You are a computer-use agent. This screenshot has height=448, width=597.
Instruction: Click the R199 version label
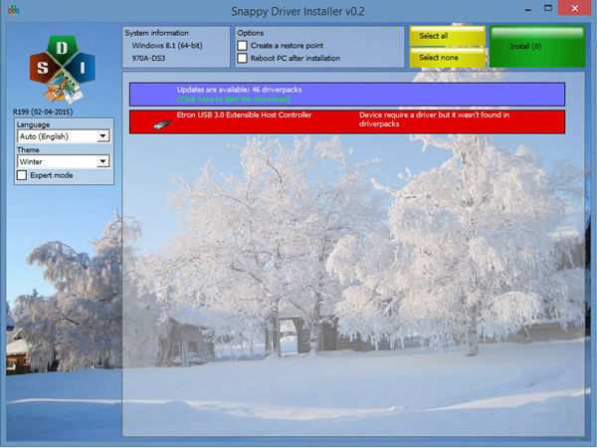pyautogui.click(x=43, y=112)
